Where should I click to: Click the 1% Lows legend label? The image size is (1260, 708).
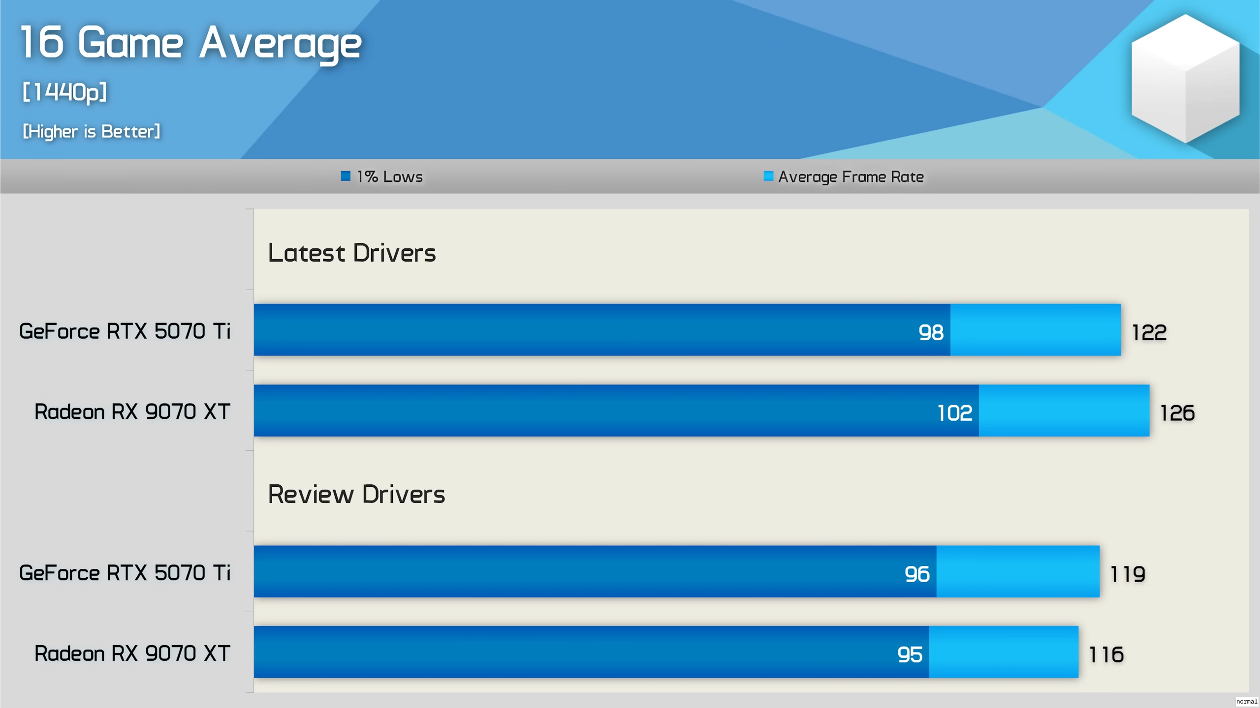coord(390,177)
